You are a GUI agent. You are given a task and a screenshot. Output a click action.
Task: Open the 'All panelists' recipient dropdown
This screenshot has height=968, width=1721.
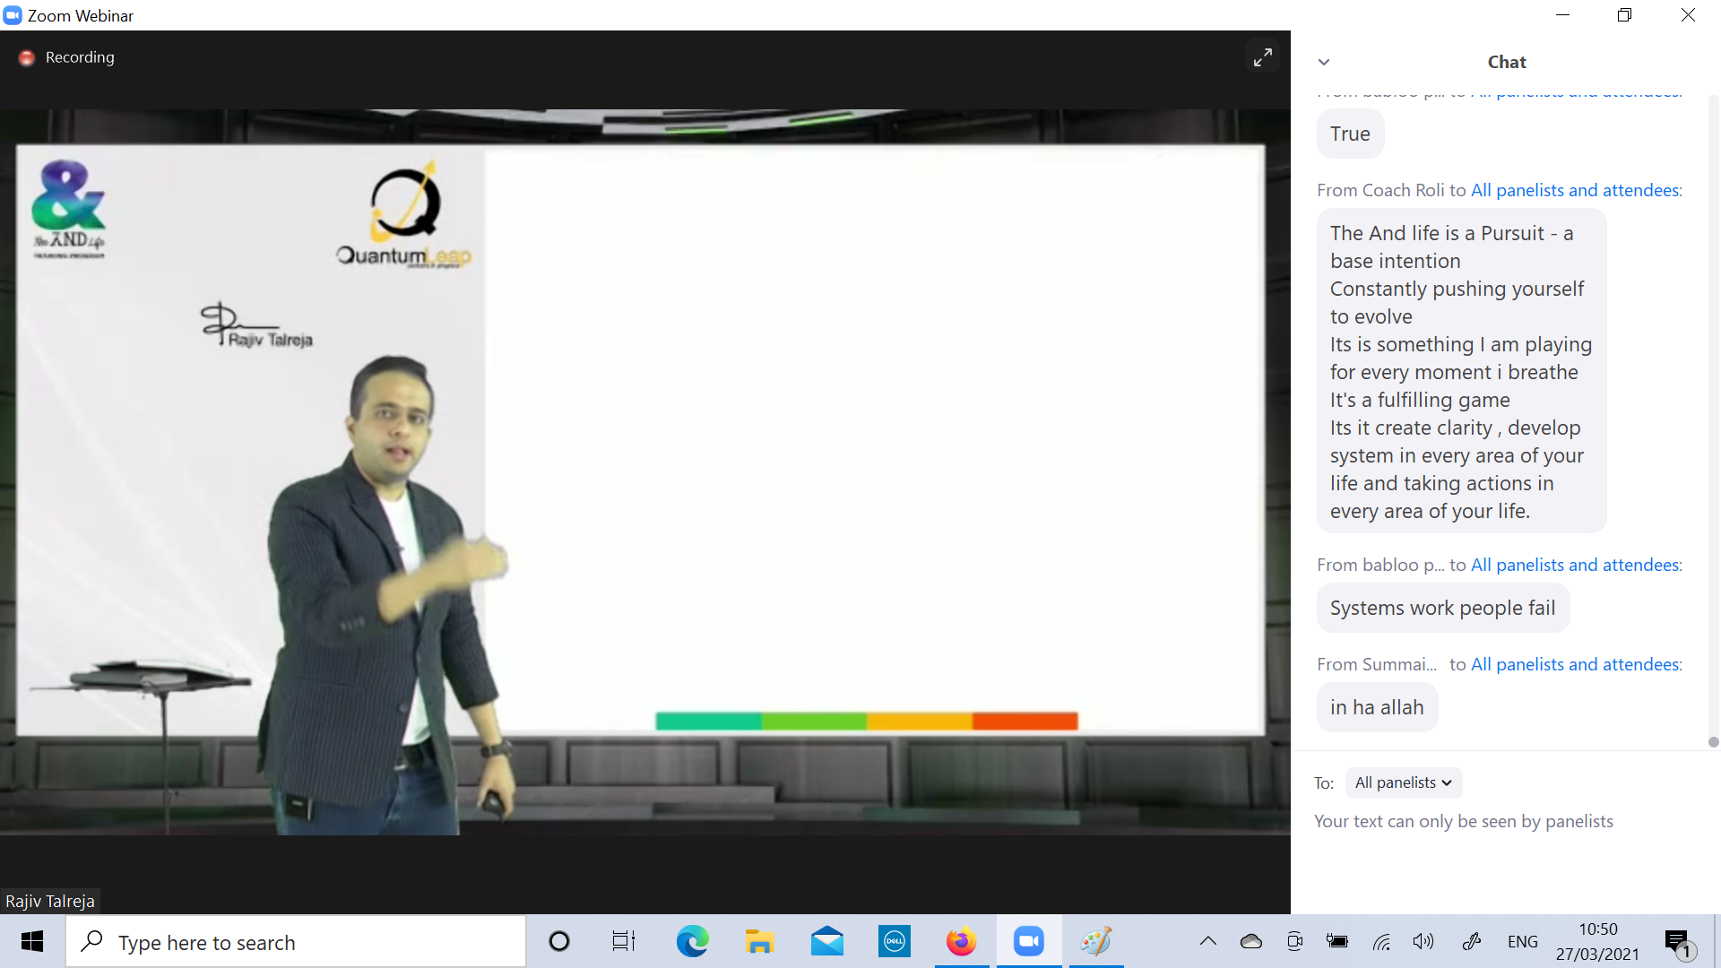pos(1403,782)
